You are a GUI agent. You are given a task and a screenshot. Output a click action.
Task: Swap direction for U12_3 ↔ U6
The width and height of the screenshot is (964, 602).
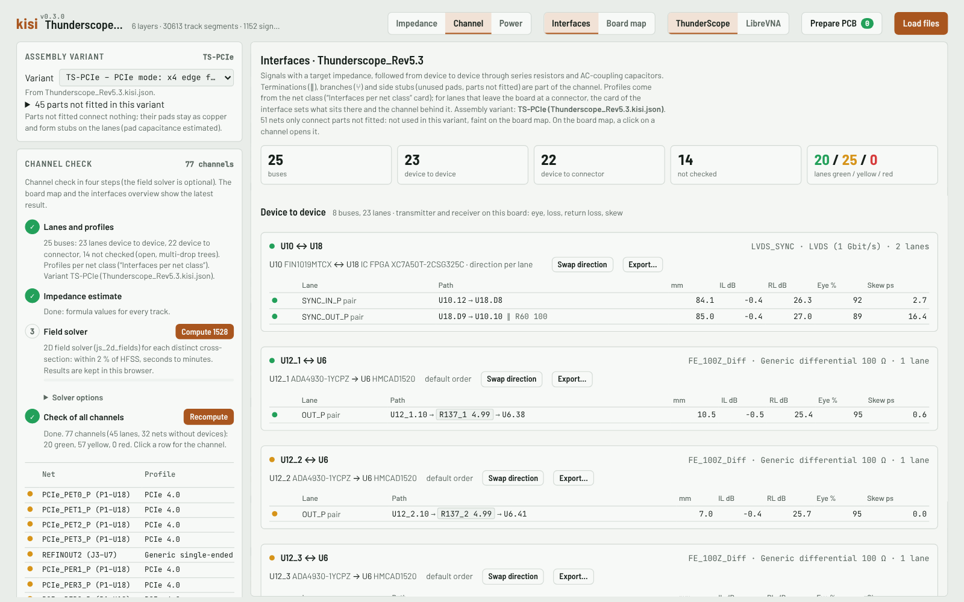(x=513, y=577)
